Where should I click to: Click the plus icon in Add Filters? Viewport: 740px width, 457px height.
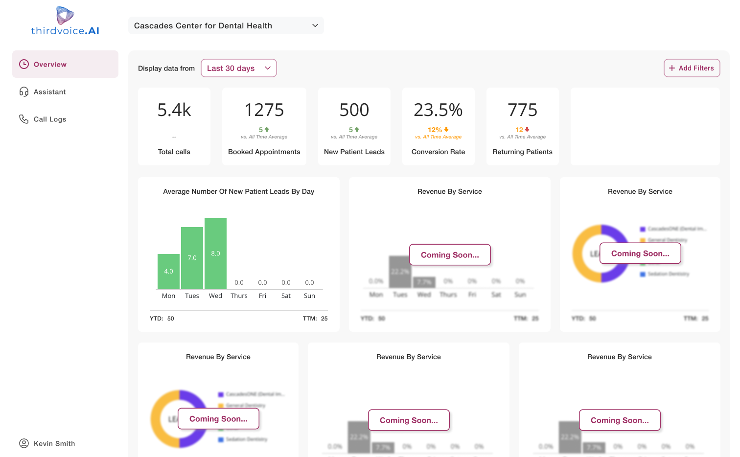(x=672, y=68)
